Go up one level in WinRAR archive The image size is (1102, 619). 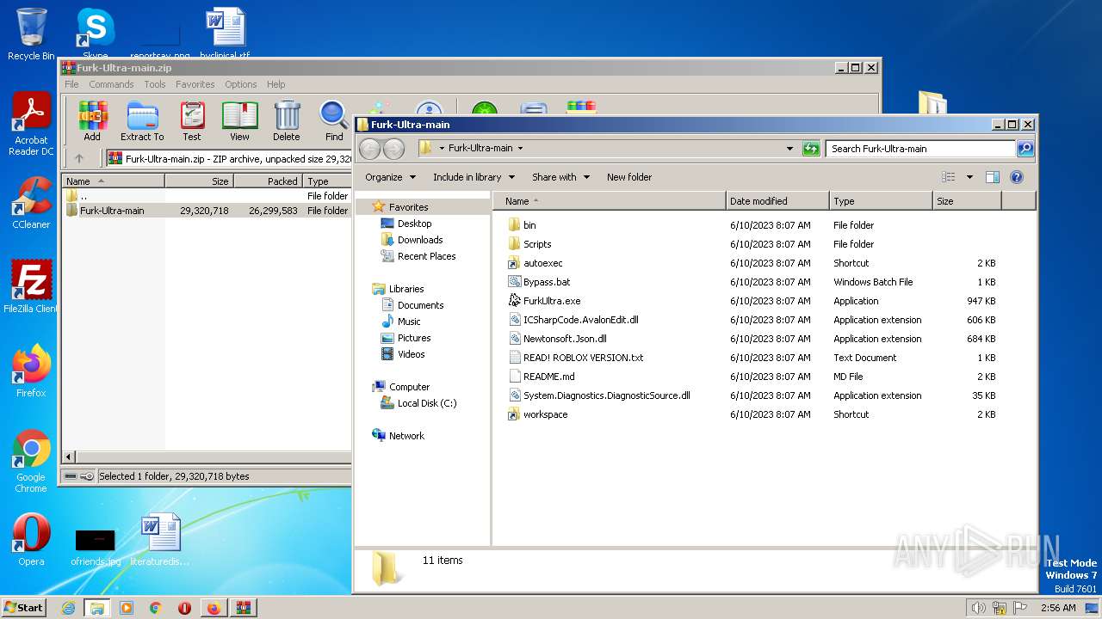tap(79, 158)
